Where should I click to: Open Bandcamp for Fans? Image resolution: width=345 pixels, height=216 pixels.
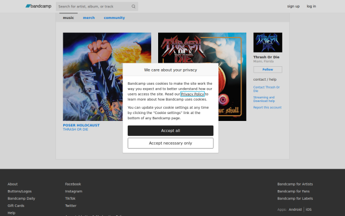(x=293, y=191)
